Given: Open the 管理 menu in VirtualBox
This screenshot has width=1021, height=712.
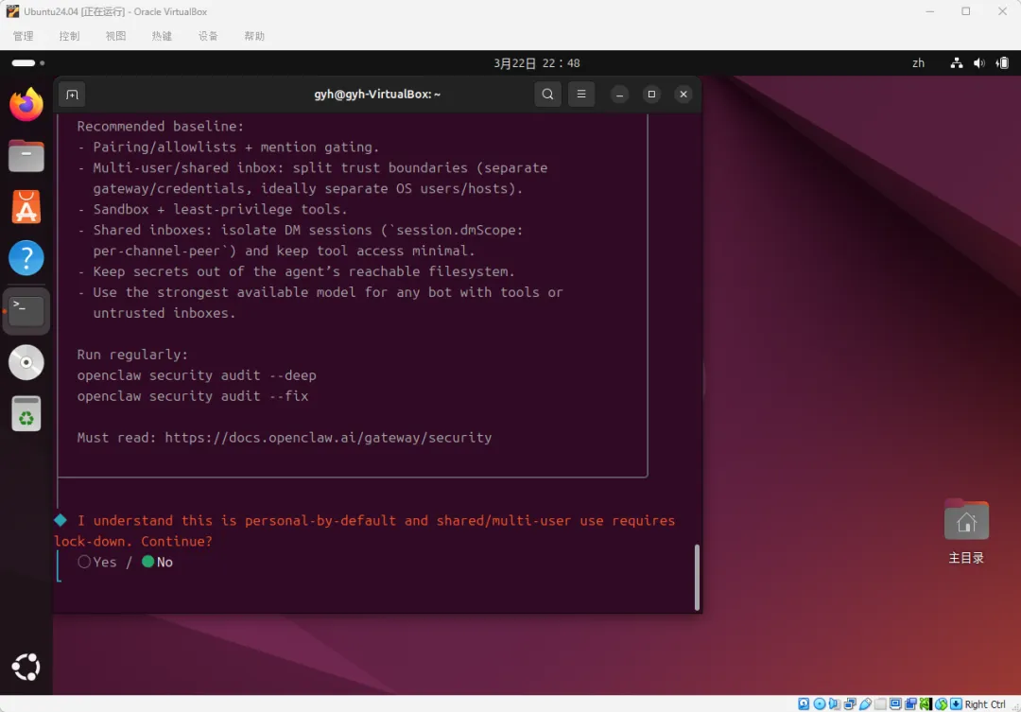Looking at the screenshot, I should coord(24,36).
